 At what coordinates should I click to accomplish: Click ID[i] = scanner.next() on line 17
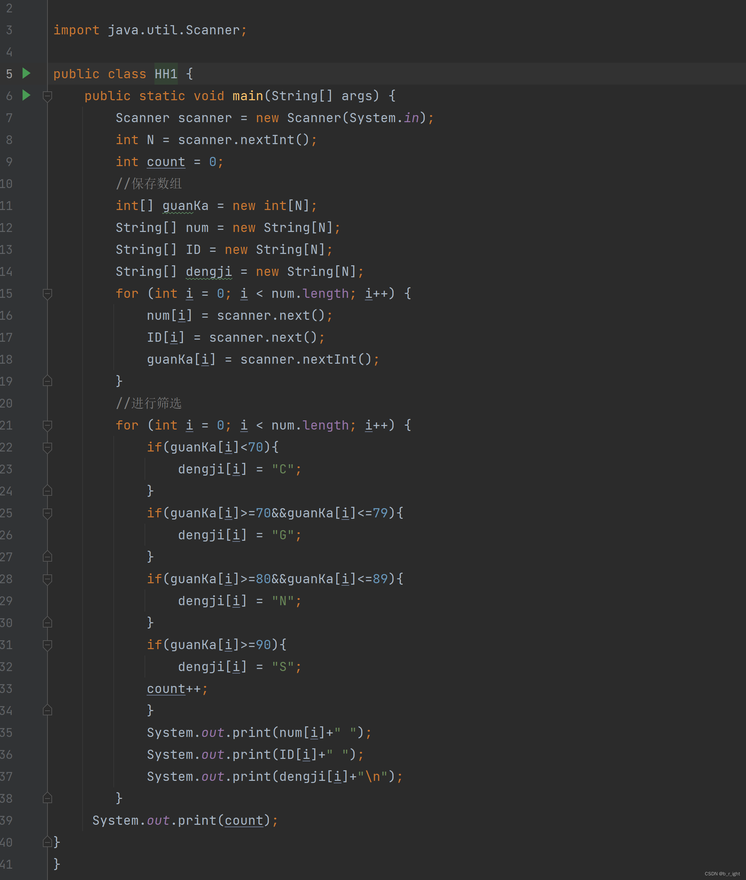coord(236,338)
